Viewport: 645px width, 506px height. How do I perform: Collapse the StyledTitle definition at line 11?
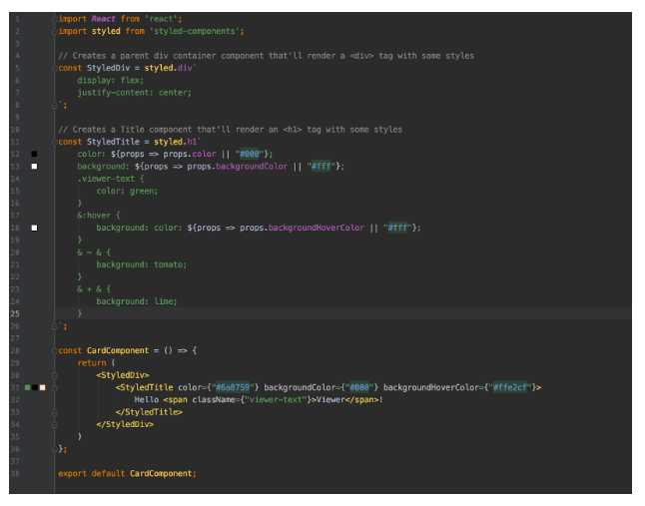[54, 142]
